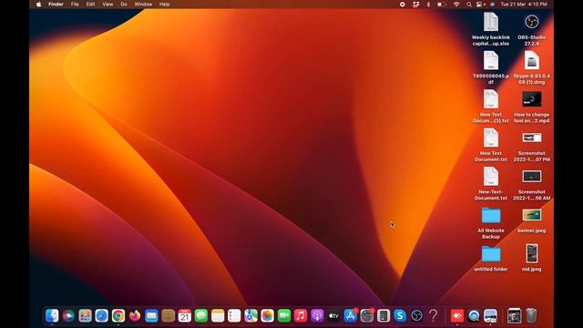Open the Go menu
The image size is (583, 328).
point(124,5)
